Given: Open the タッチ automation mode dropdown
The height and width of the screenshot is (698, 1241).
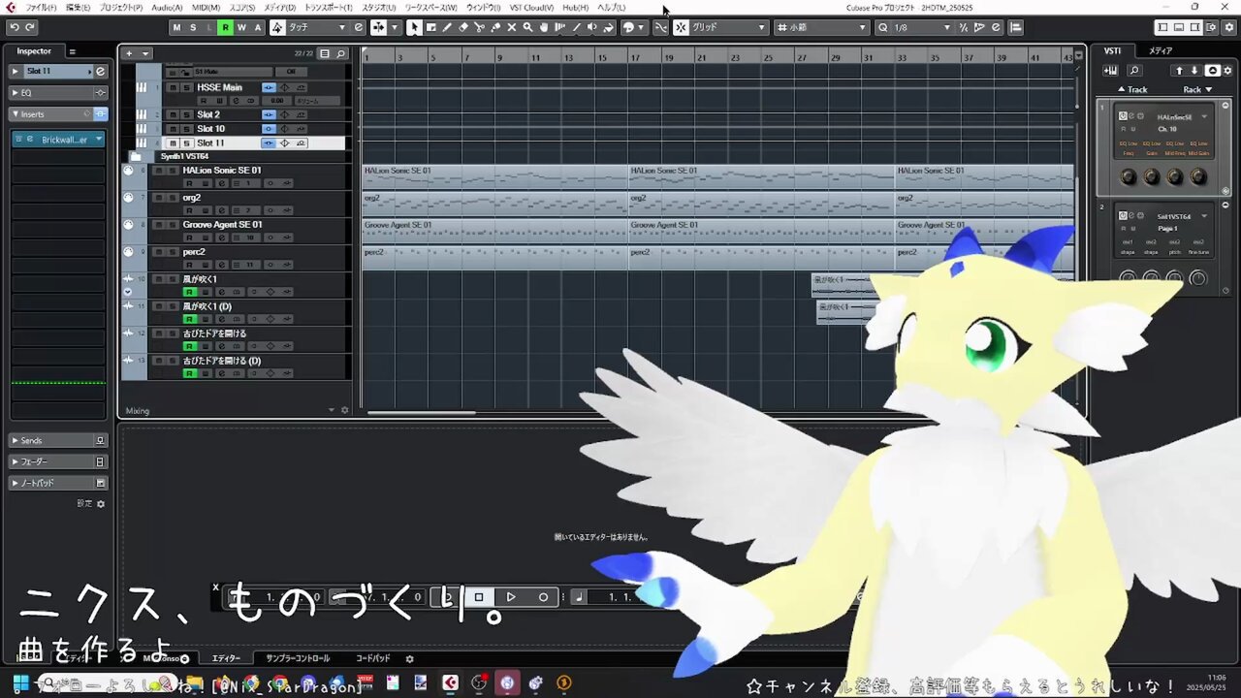Looking at the screenshot, I should pyautogui.click(x=317, y=27).
